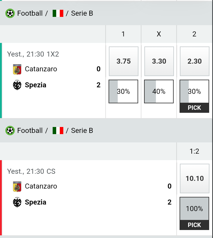Open Serie B link in first header
This screenshot has height=238, width=213.
(82, 13)
